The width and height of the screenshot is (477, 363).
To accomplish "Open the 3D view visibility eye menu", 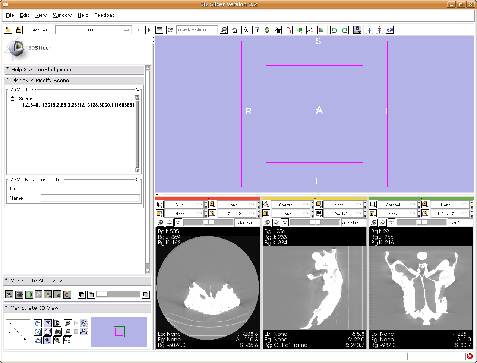I will tap(47, 340).
